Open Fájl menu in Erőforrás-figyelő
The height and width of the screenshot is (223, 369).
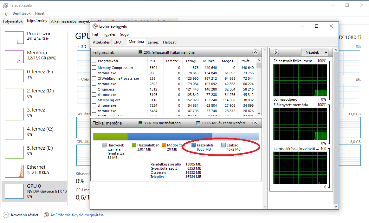coord(95,34)
